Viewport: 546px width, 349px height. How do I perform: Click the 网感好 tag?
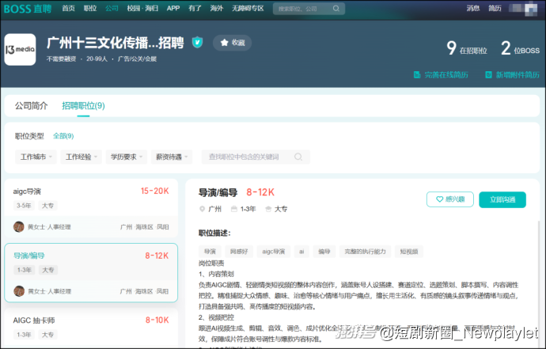[239, 252]
